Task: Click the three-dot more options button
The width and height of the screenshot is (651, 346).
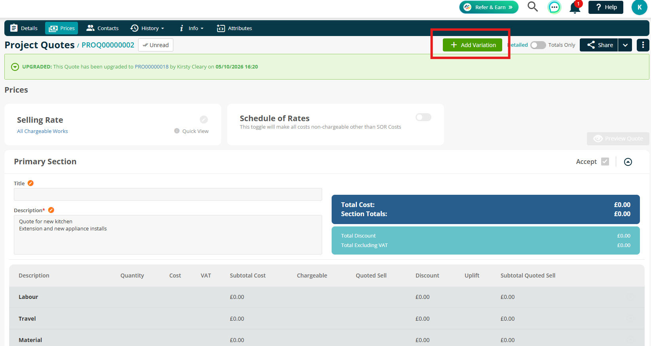Action: click(643, 45)
